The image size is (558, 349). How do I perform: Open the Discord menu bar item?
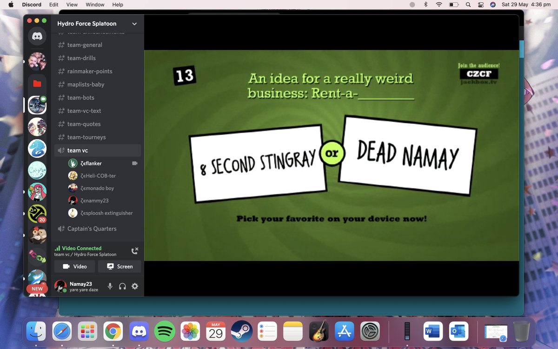32,5
